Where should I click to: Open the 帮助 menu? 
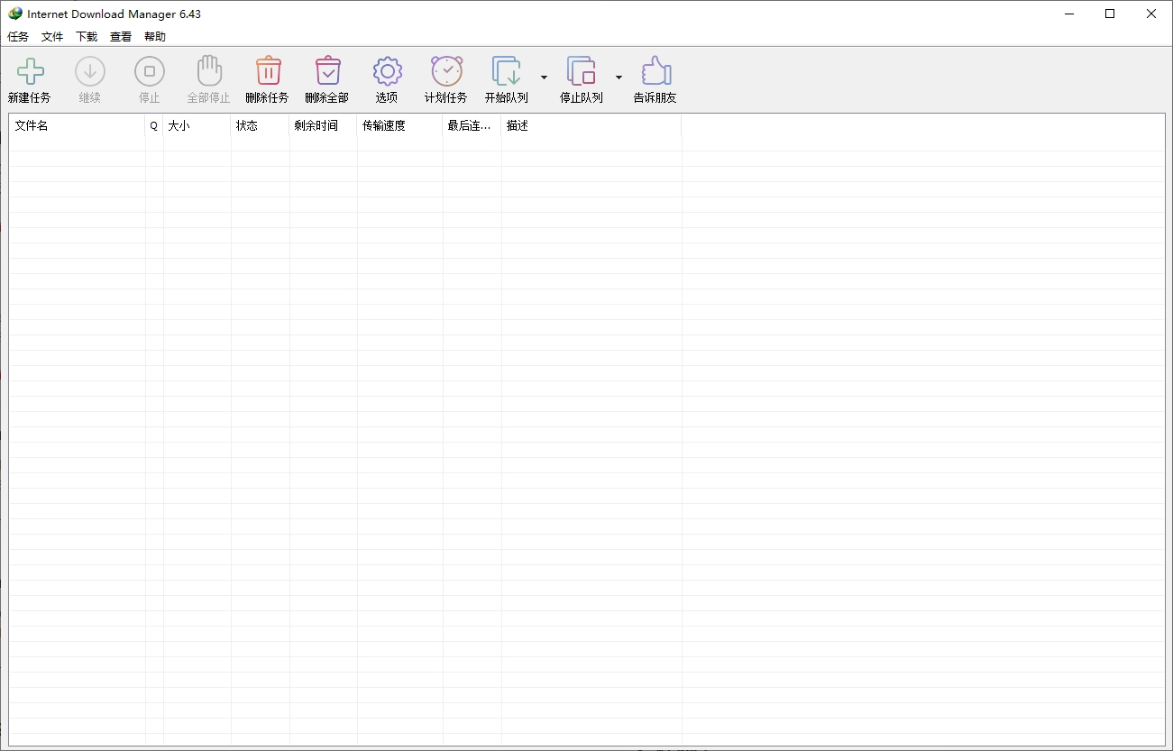[x=155, y=37]
